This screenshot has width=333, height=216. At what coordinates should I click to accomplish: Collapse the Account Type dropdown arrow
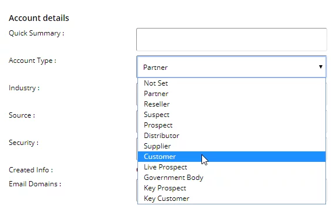(321, 67)
